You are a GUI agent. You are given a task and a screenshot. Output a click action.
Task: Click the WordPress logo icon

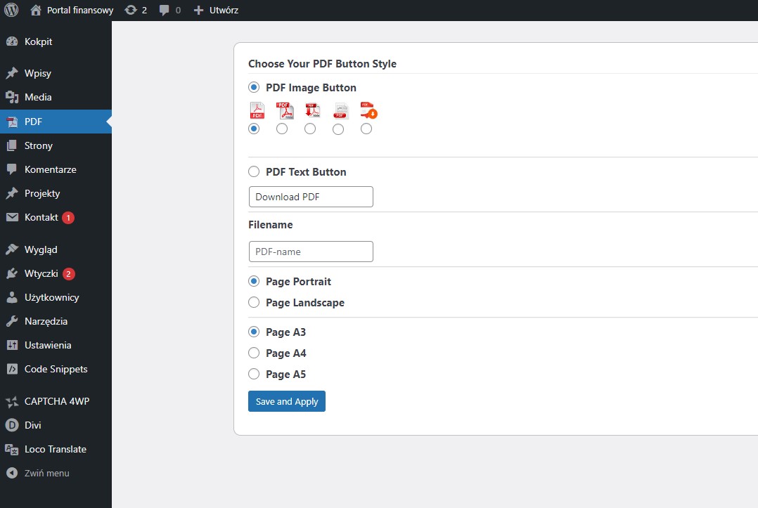tap(11, 10)
